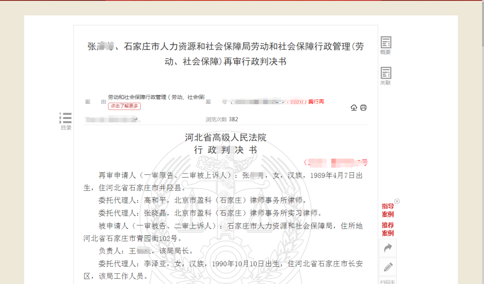Click the 扫码手 QR code button
484x284 pixels.
388,281
